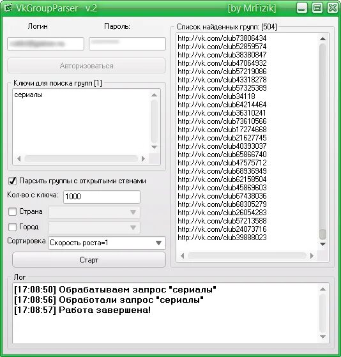Click scroll down arrow in found groups list
The height and width of the screenshot is (357, 341).
coord(322,244)
